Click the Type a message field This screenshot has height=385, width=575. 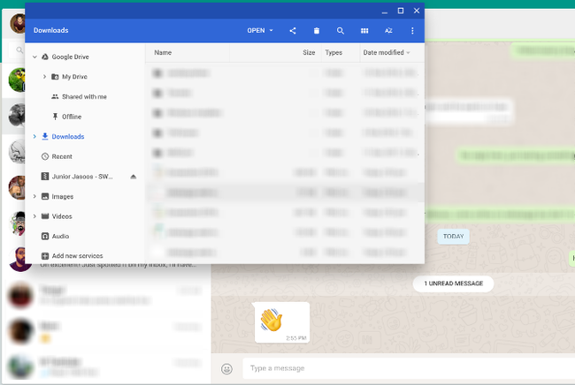point(409,368)
